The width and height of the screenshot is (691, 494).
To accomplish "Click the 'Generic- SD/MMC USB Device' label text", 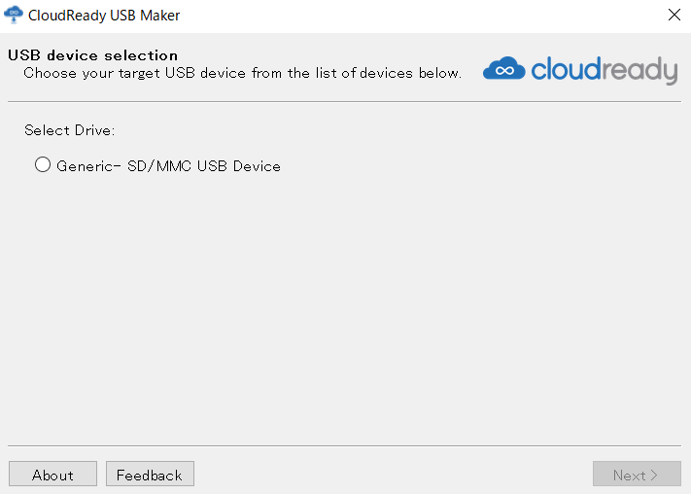I will pos(168,166).
